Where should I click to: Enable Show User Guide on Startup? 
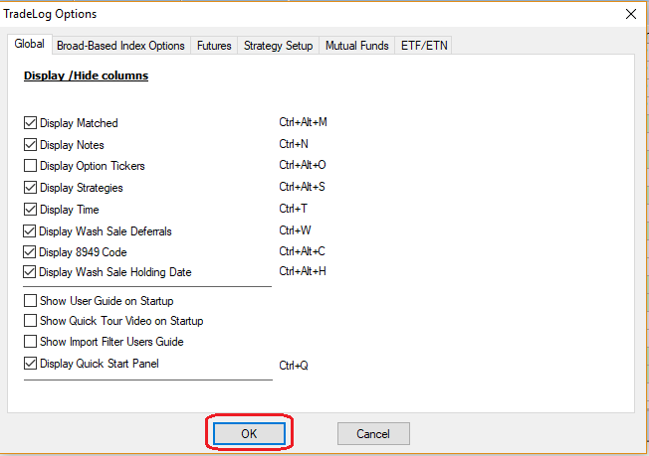click(x=30, y=301)
